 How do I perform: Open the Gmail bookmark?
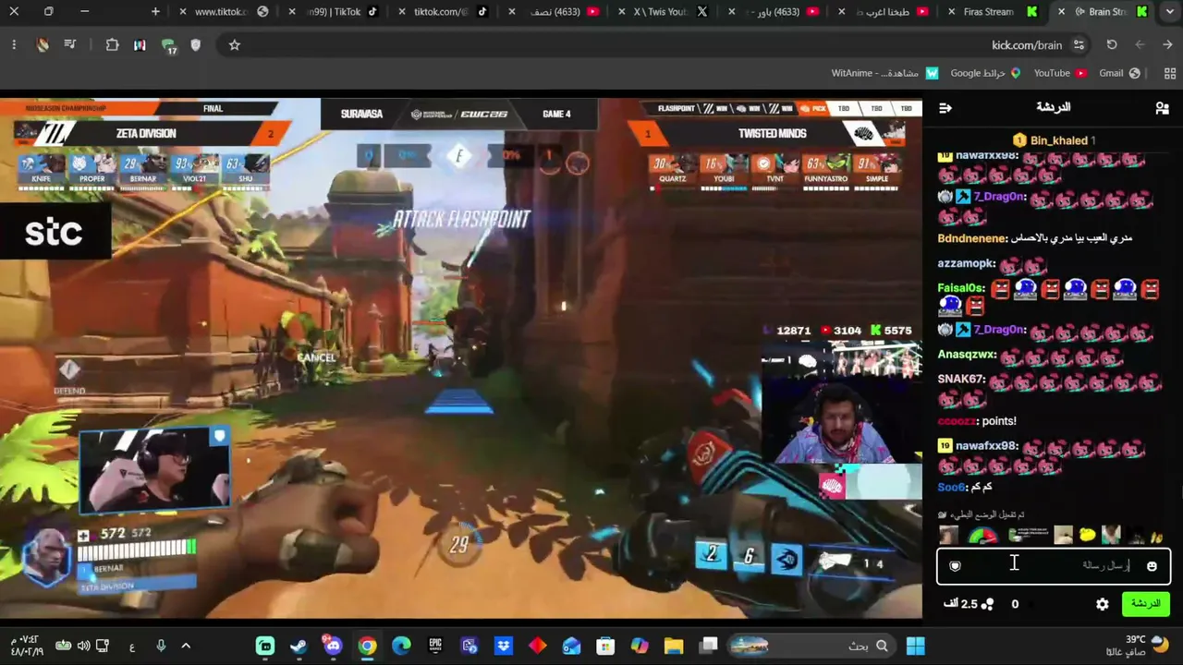point(1119,73)
